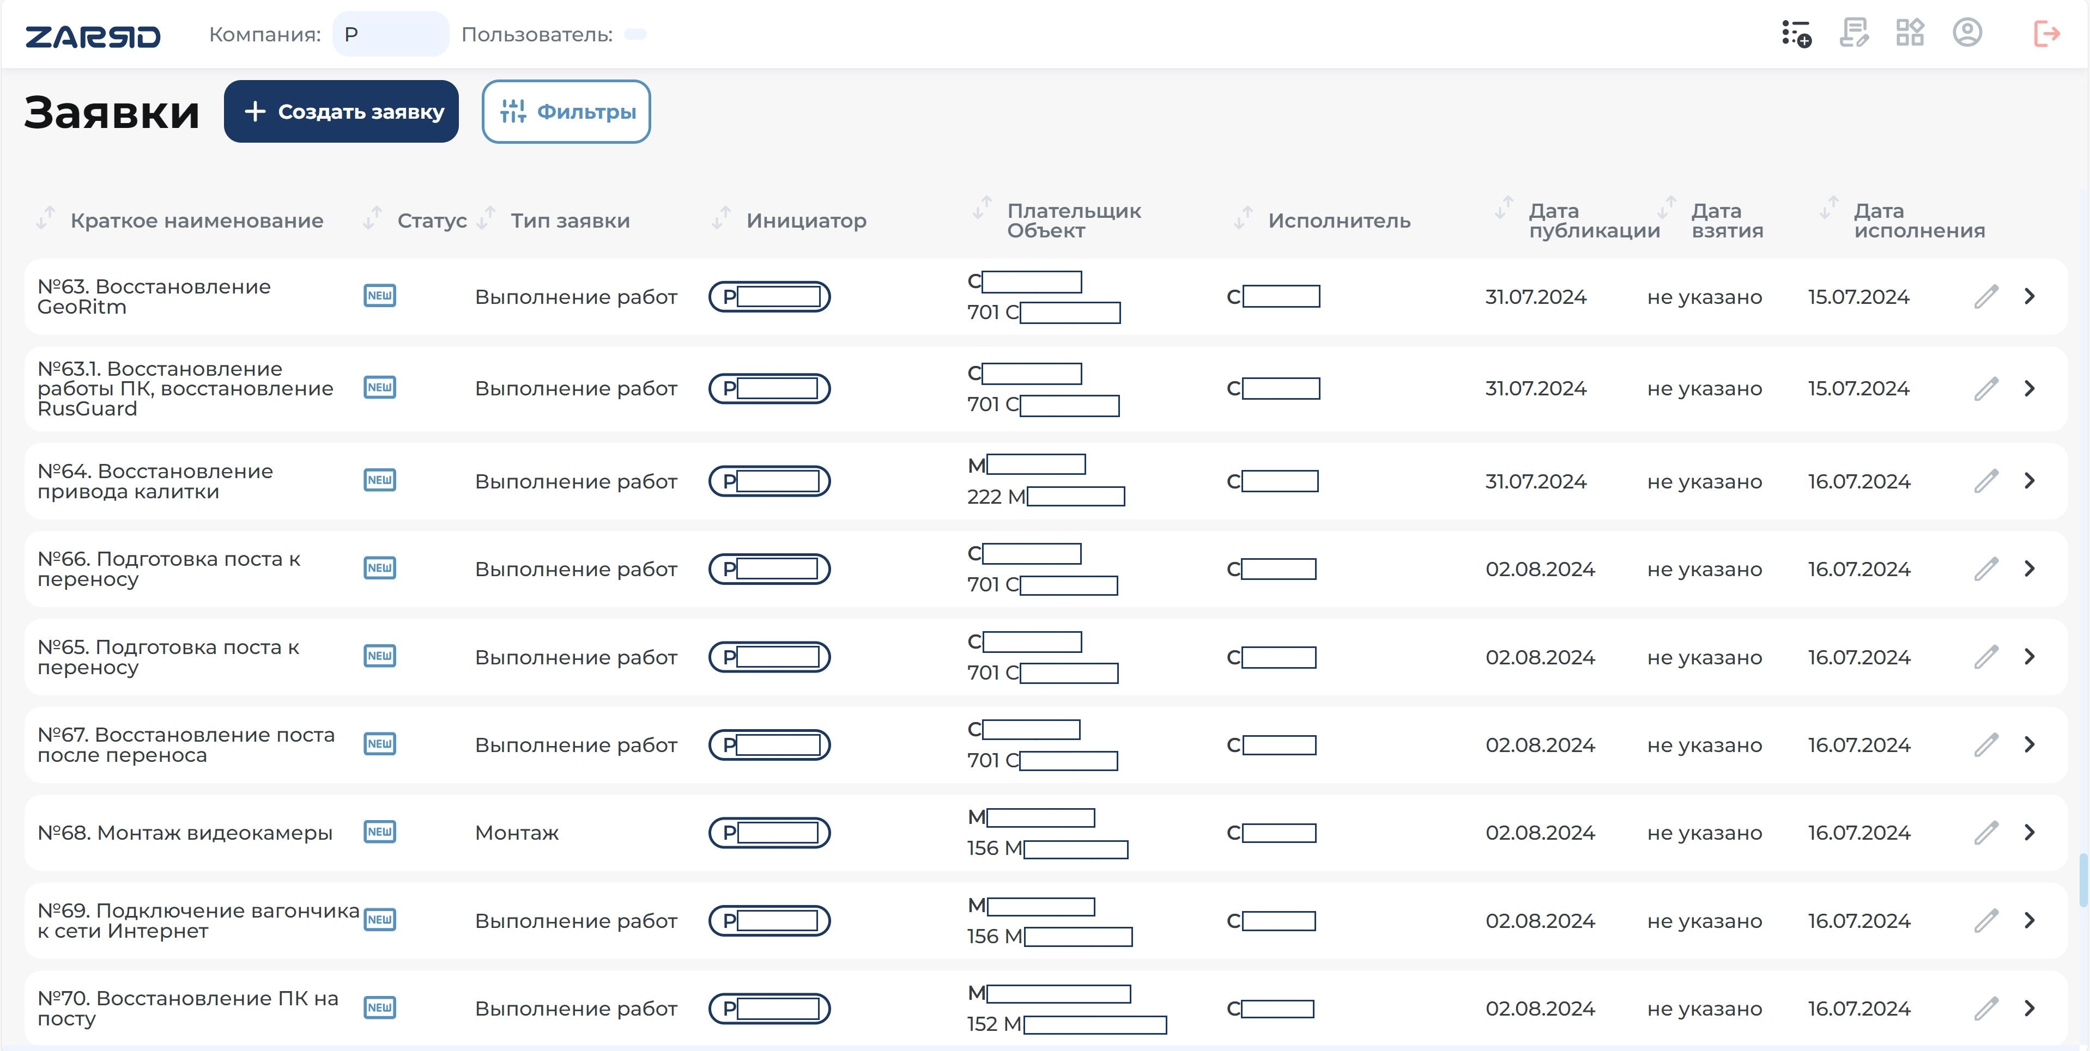Expand request №67 row chevron

pos(2029,744)
